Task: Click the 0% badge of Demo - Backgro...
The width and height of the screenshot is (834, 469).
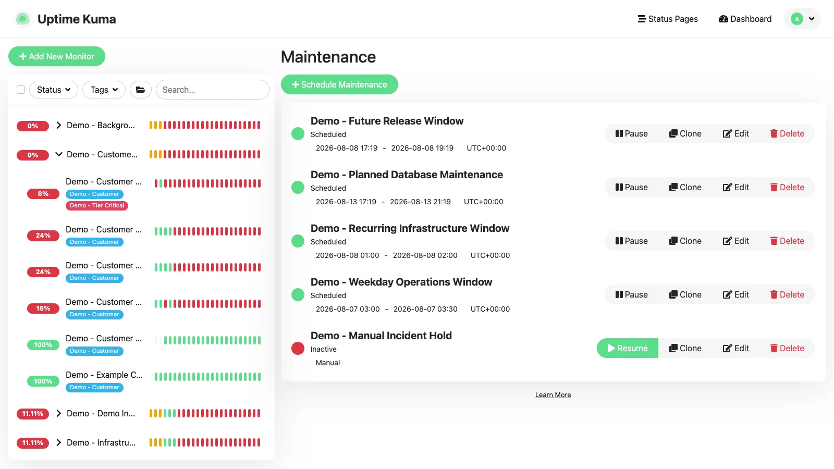Action: click(x=33, y=126)
